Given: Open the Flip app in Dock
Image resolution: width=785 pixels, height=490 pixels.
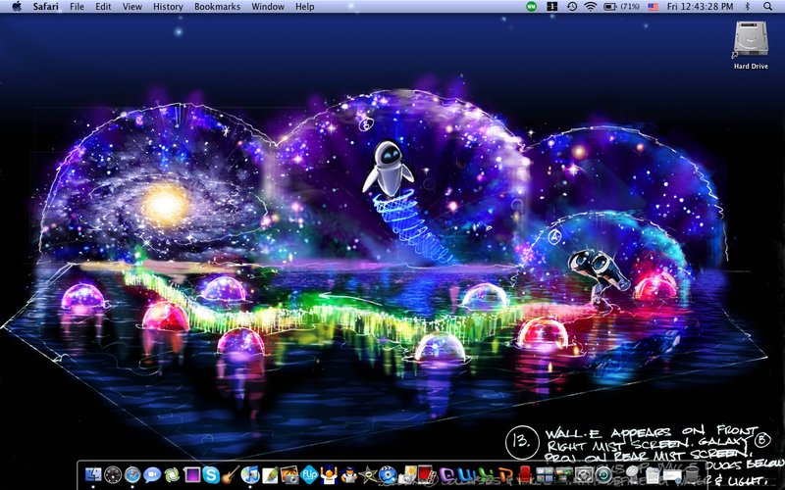Looking at the screenshot, I should (x=309, y=474).
